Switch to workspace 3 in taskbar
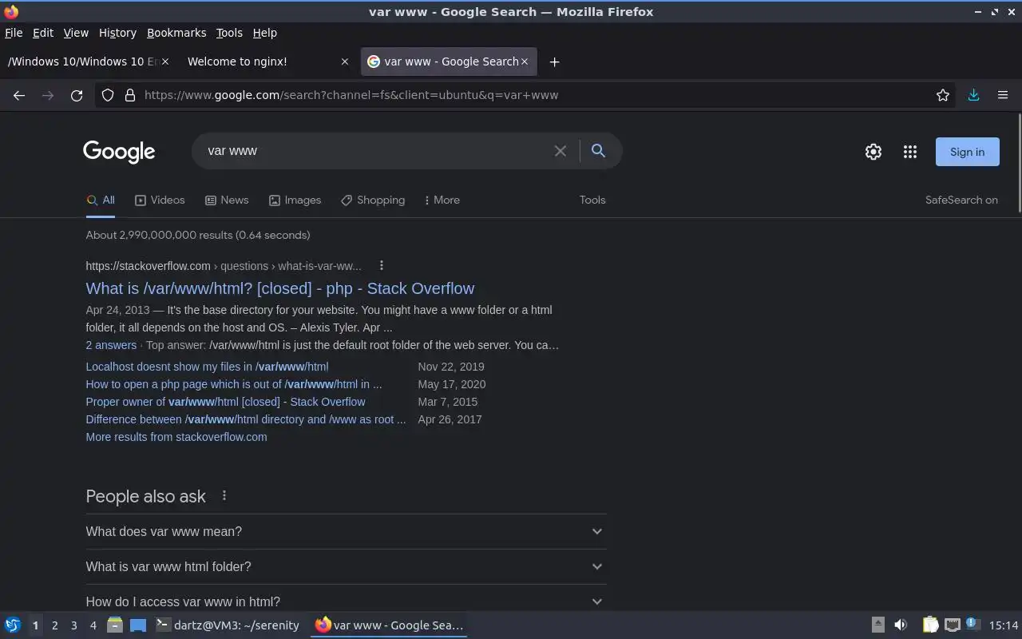The image size is (1022, 639). pyautogui.click(x=73, y=625)
